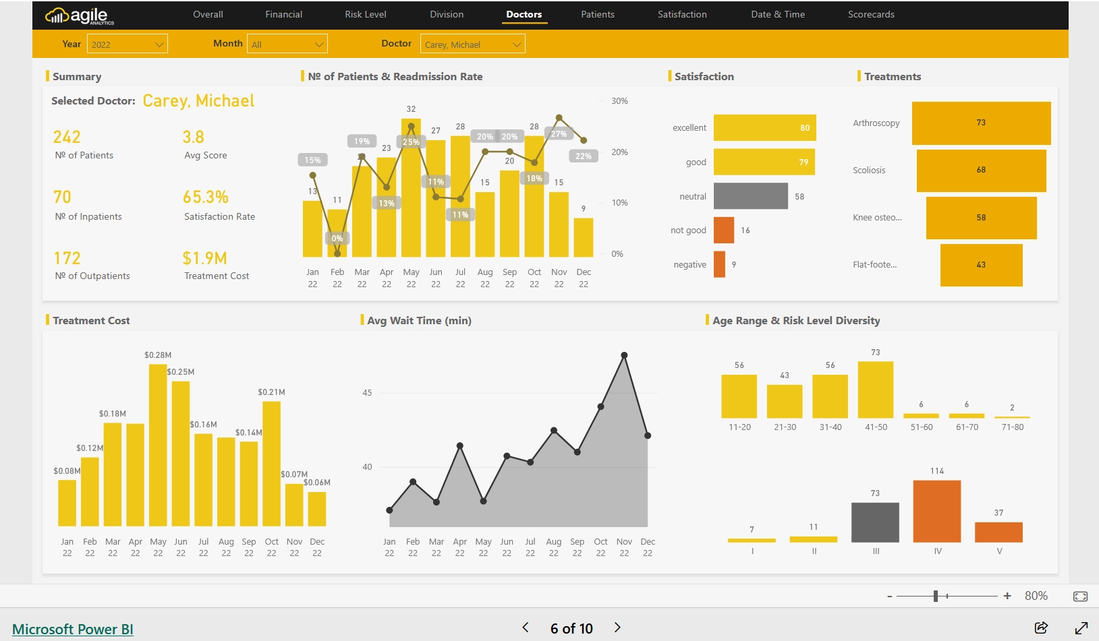Switch to the Financial tab
This screenshot has width=1099, height=641.
(283, 14)
